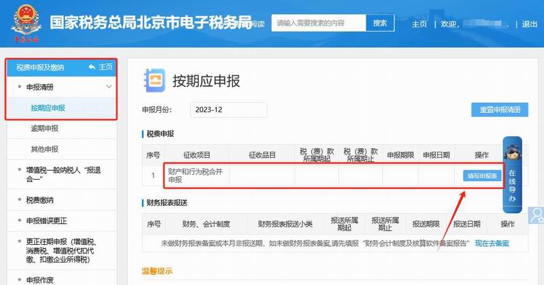544x285 pixels.
Task: Go to 主页 in the top header
Action: (x=419, y=24)
